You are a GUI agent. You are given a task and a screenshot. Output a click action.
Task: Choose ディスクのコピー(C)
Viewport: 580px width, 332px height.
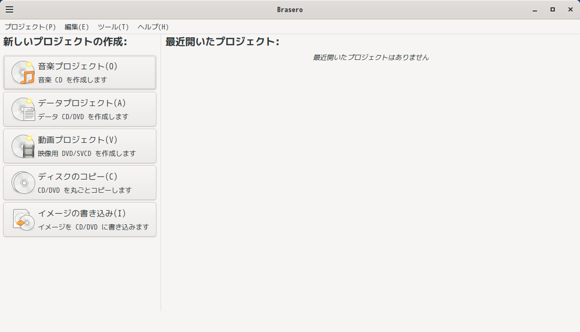point(80,183)
